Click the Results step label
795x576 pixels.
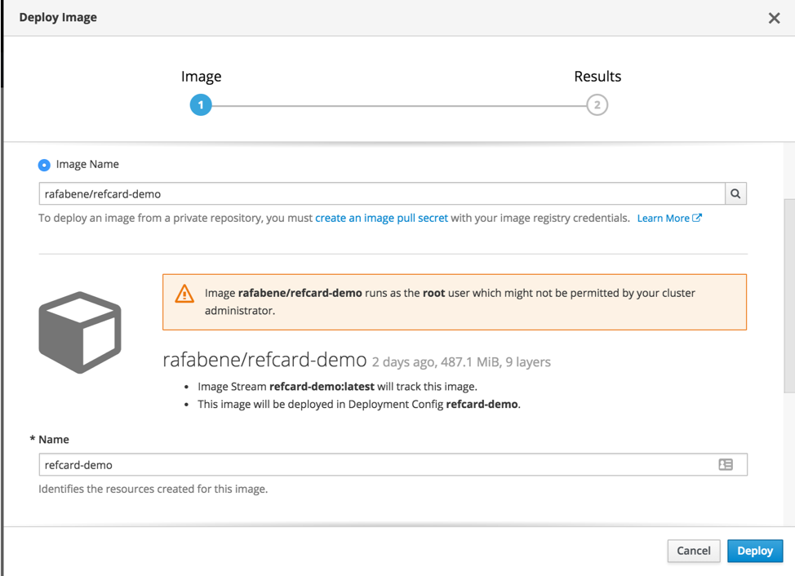[597, 77]
